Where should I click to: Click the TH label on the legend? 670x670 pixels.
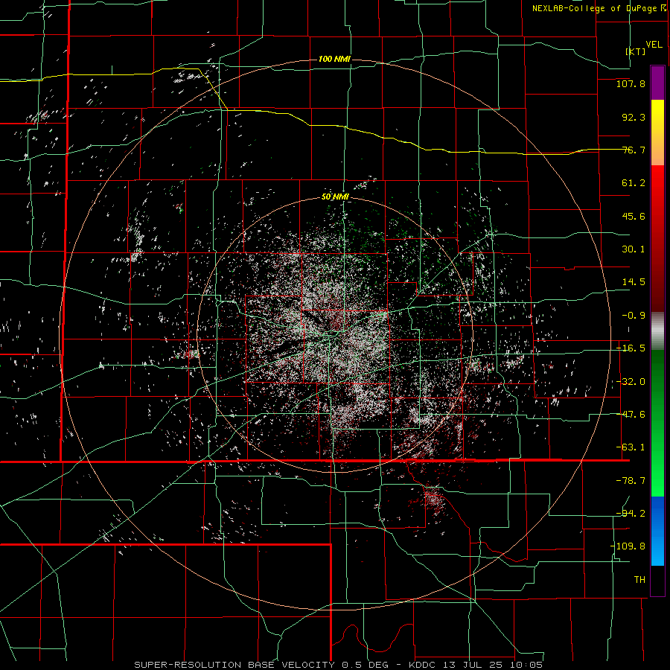pos(639,579)
